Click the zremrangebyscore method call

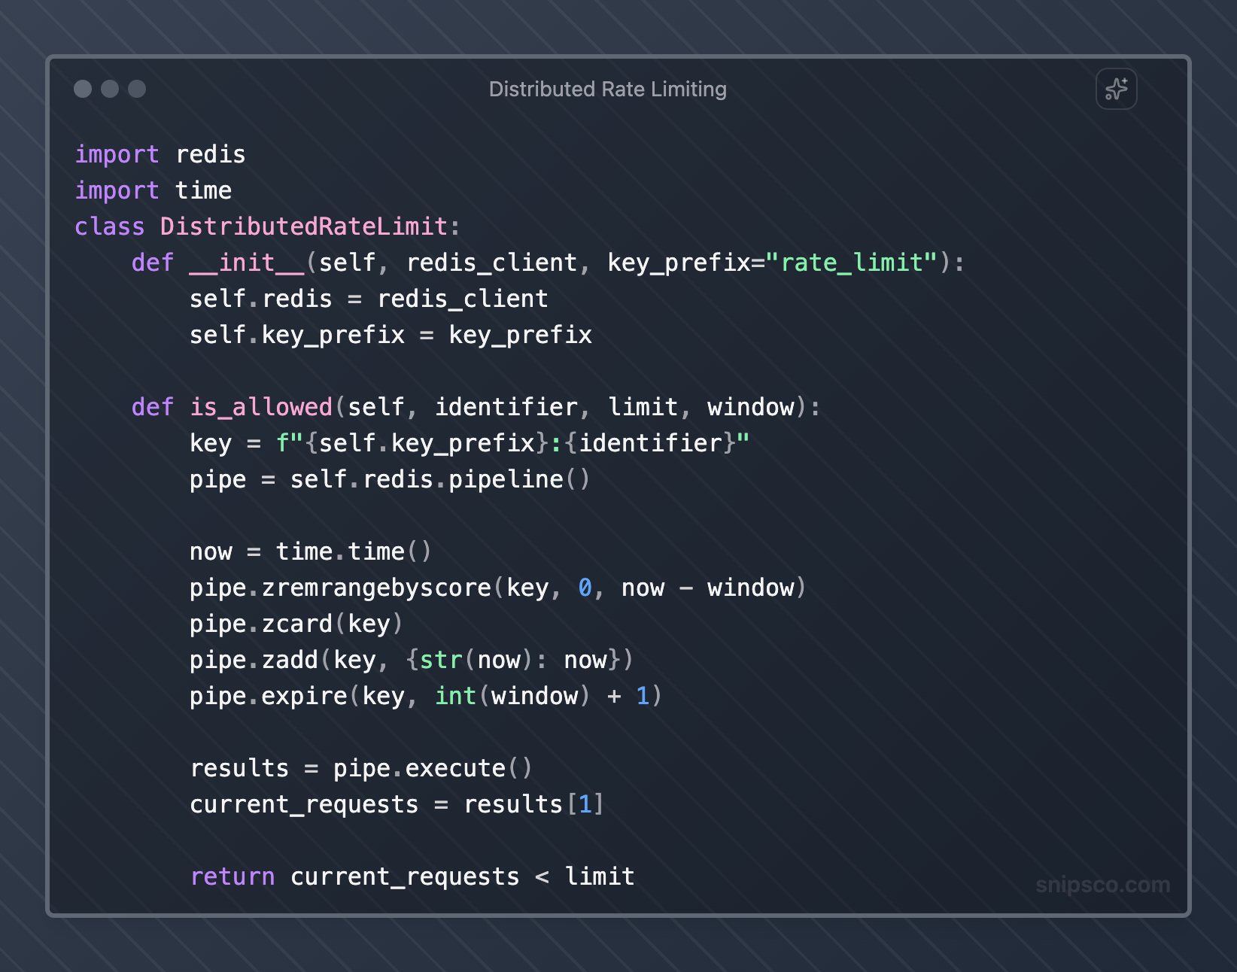pyautogui.click(x=376, y=588)
